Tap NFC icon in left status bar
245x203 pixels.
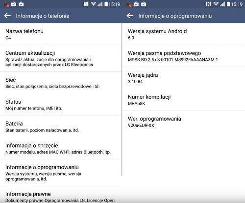coord(86,4)
